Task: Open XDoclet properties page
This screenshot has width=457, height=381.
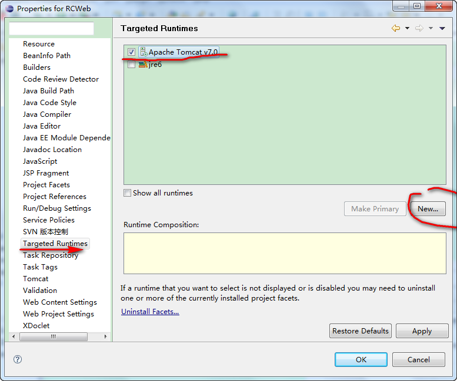Action: tap(36, 326)
